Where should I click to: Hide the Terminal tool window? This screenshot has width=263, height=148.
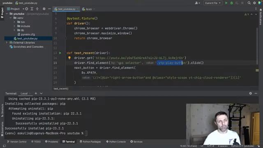coord(256,93)
